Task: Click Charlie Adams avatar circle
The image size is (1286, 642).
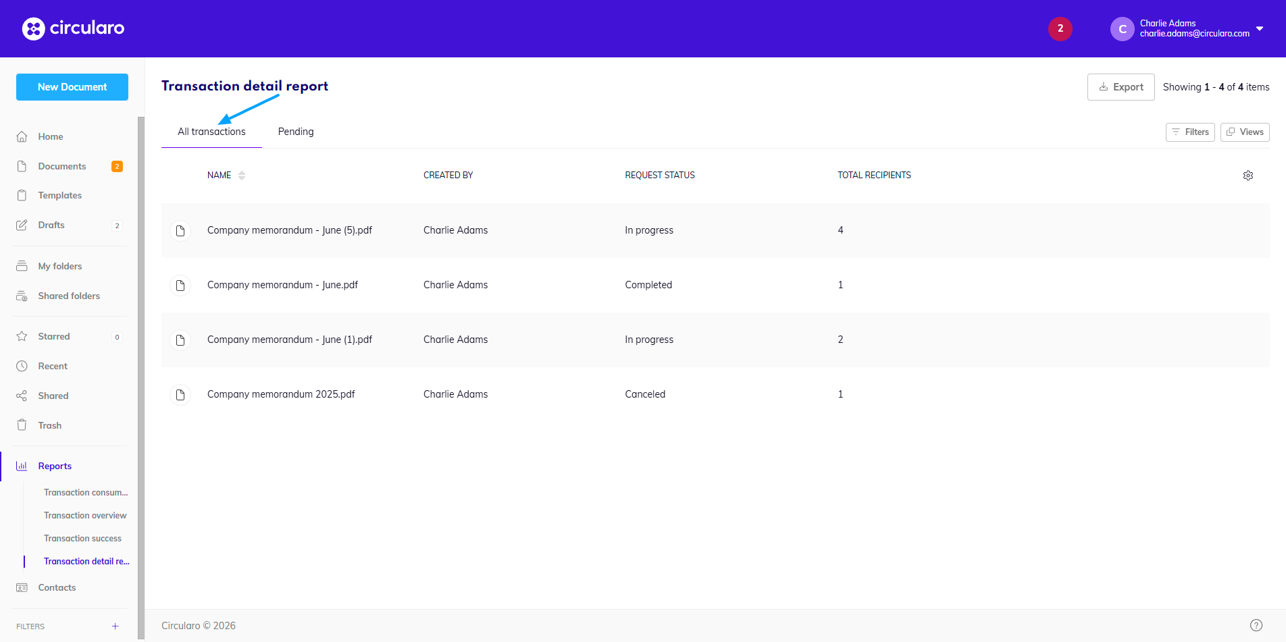Action: pyautogui.click(x=1122, y=29)
